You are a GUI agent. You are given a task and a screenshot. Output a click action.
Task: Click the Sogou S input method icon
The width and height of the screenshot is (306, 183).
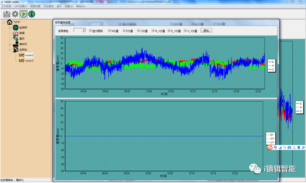[270, 147]
